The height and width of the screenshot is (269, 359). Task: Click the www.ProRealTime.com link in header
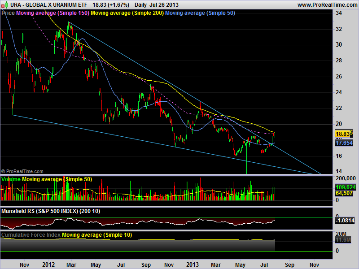327,4
